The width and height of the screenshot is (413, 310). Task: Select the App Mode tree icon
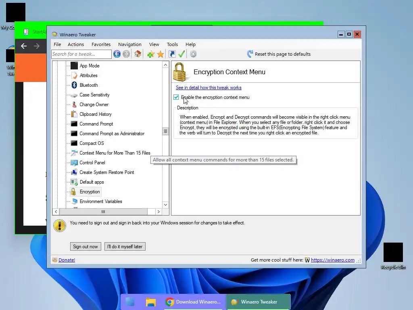(74, 66)
